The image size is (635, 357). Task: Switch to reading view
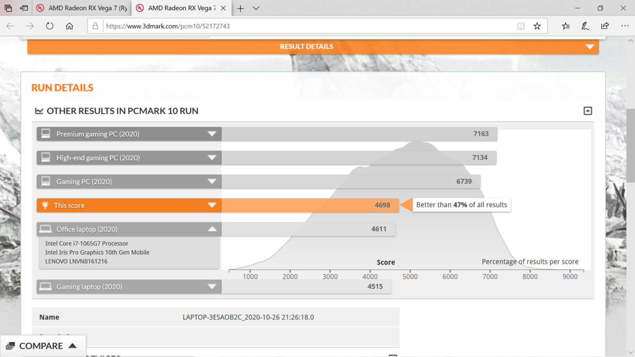coord(521,26)
